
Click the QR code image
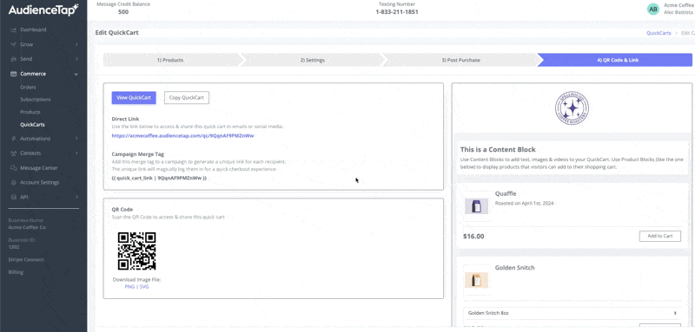click(x=137, y=251)
